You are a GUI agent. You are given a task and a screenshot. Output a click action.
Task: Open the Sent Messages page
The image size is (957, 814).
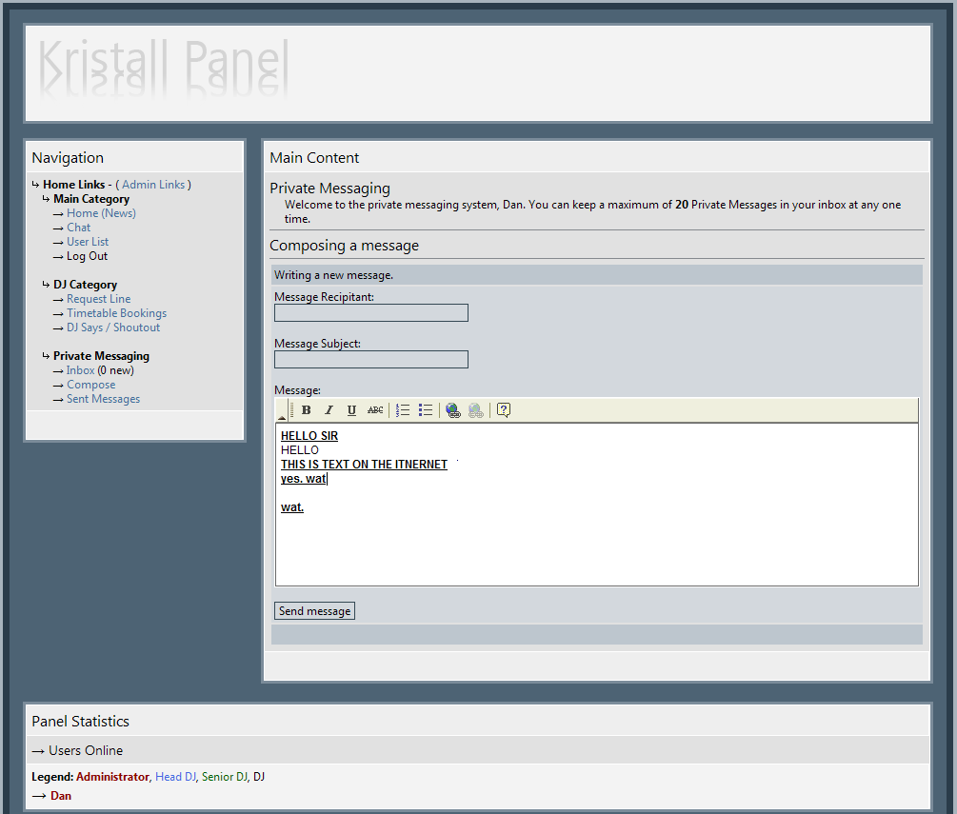click(103, 399)
